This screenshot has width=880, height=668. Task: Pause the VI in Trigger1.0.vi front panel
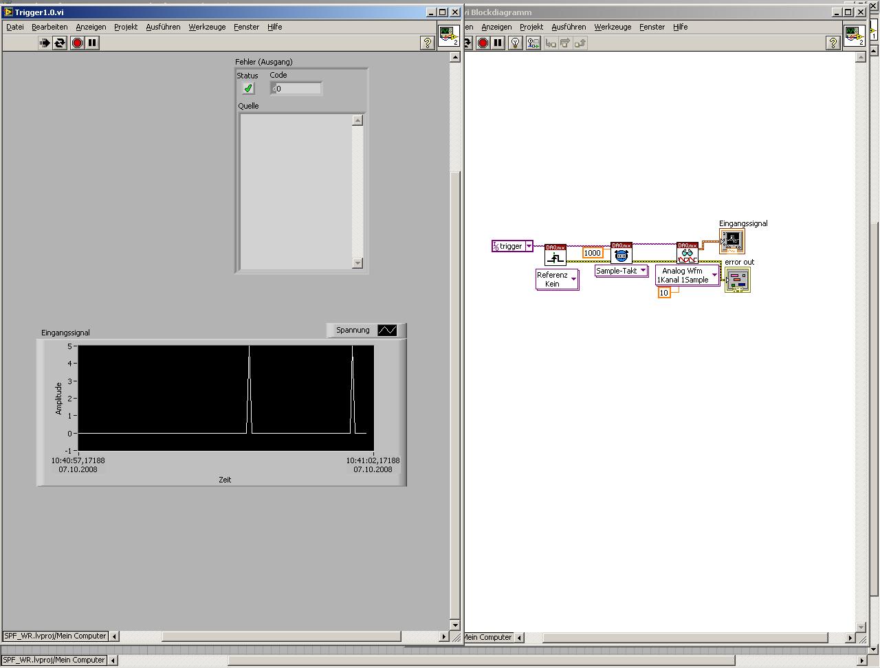(x=92, y=43)
